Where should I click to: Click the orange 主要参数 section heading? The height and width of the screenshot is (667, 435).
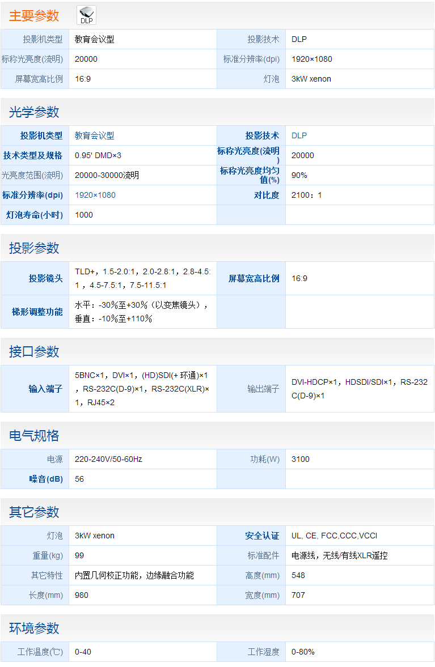tap(34, 16)
